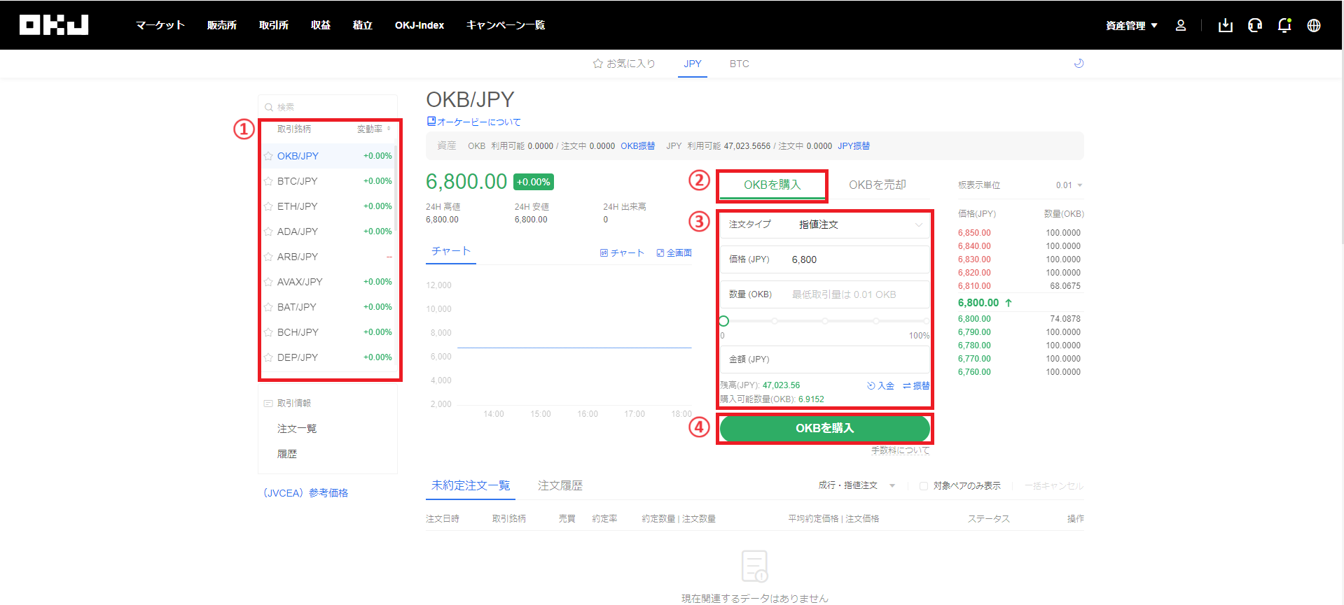Favorite BAT/JPY with its star

[268, 307]
